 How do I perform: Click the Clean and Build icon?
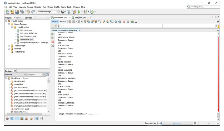tap(74, 12)
